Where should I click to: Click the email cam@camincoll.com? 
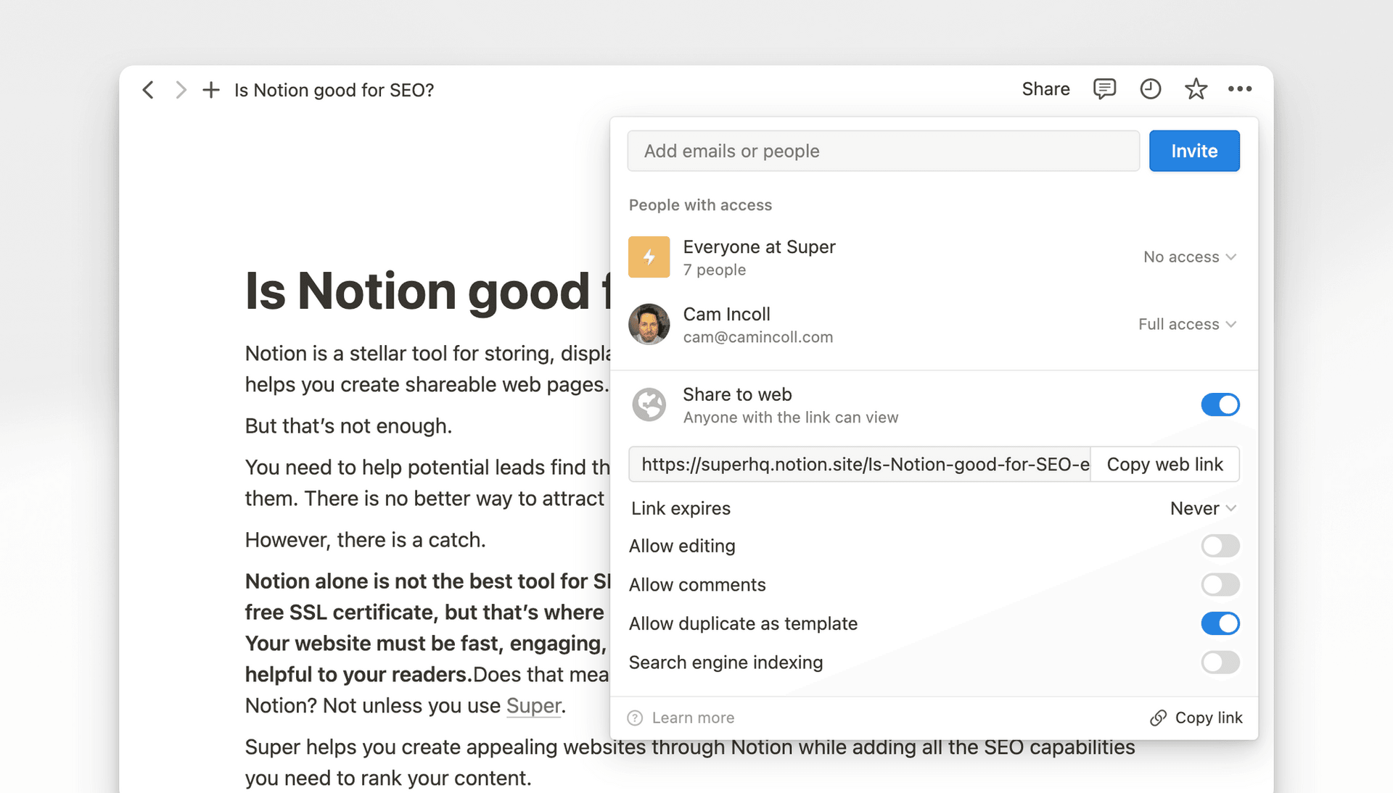coord(757,337)
